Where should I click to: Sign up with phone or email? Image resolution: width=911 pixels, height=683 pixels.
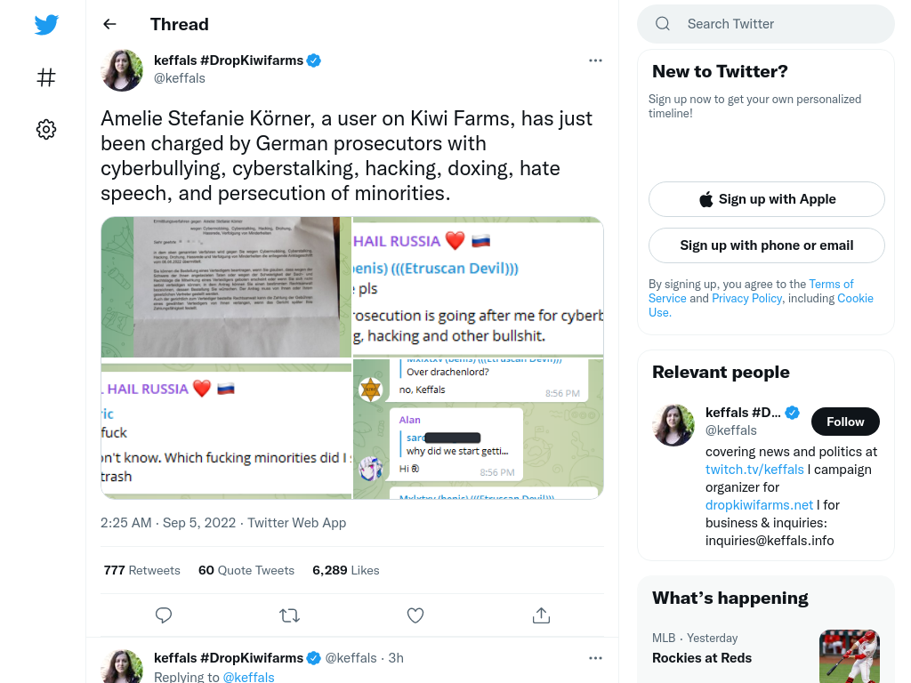pyautogui.click(x=766, y=245)
